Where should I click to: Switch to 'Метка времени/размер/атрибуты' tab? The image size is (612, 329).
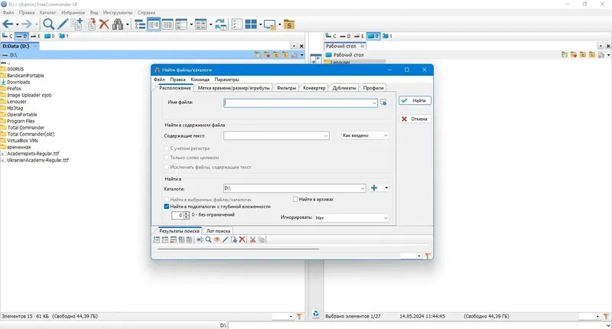(233, 88)
